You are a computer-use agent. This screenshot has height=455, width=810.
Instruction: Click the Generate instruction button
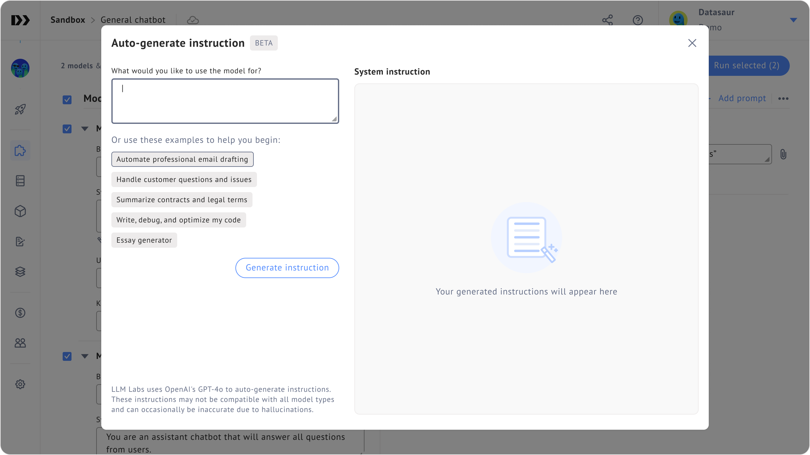click(x=287, y=268)
